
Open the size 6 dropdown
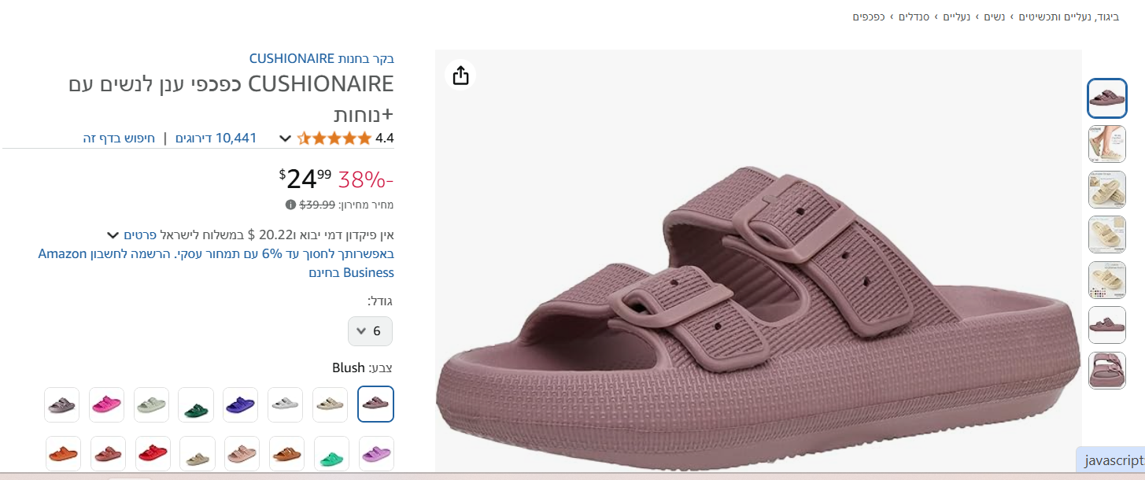[370, 331]
